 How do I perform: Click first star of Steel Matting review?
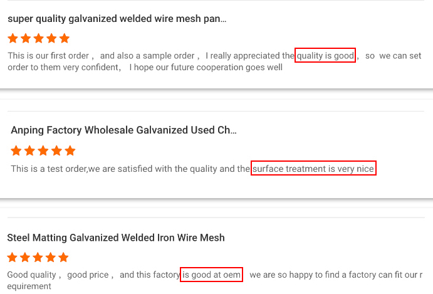(13, 257)
